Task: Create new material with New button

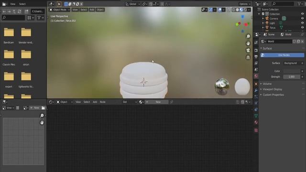Action: (156, 102)
